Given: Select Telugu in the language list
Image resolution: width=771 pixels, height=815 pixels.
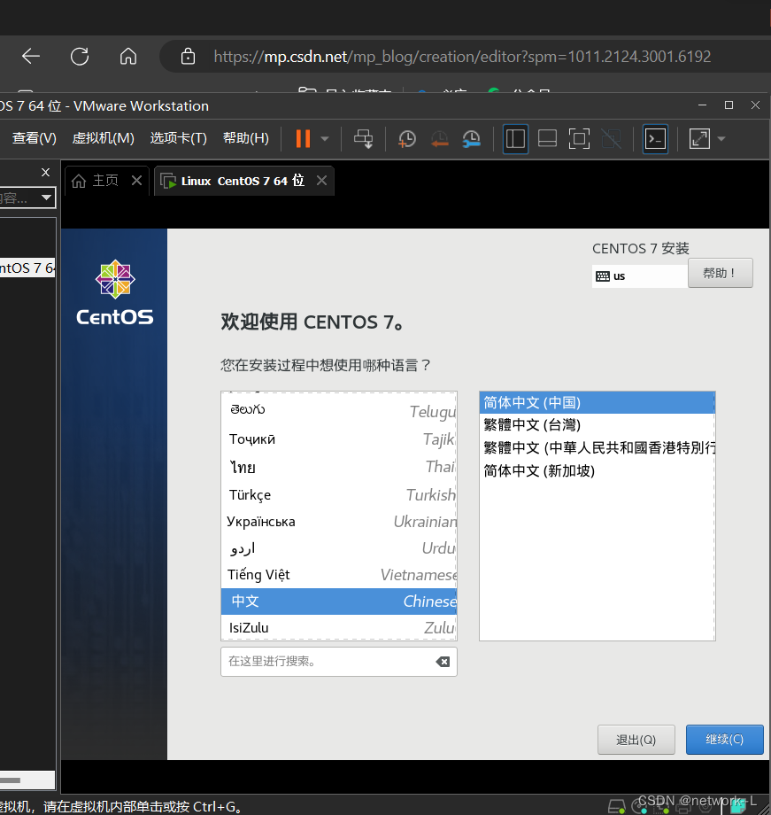Looking at the screenshot, I should click(x=339, y=411).
